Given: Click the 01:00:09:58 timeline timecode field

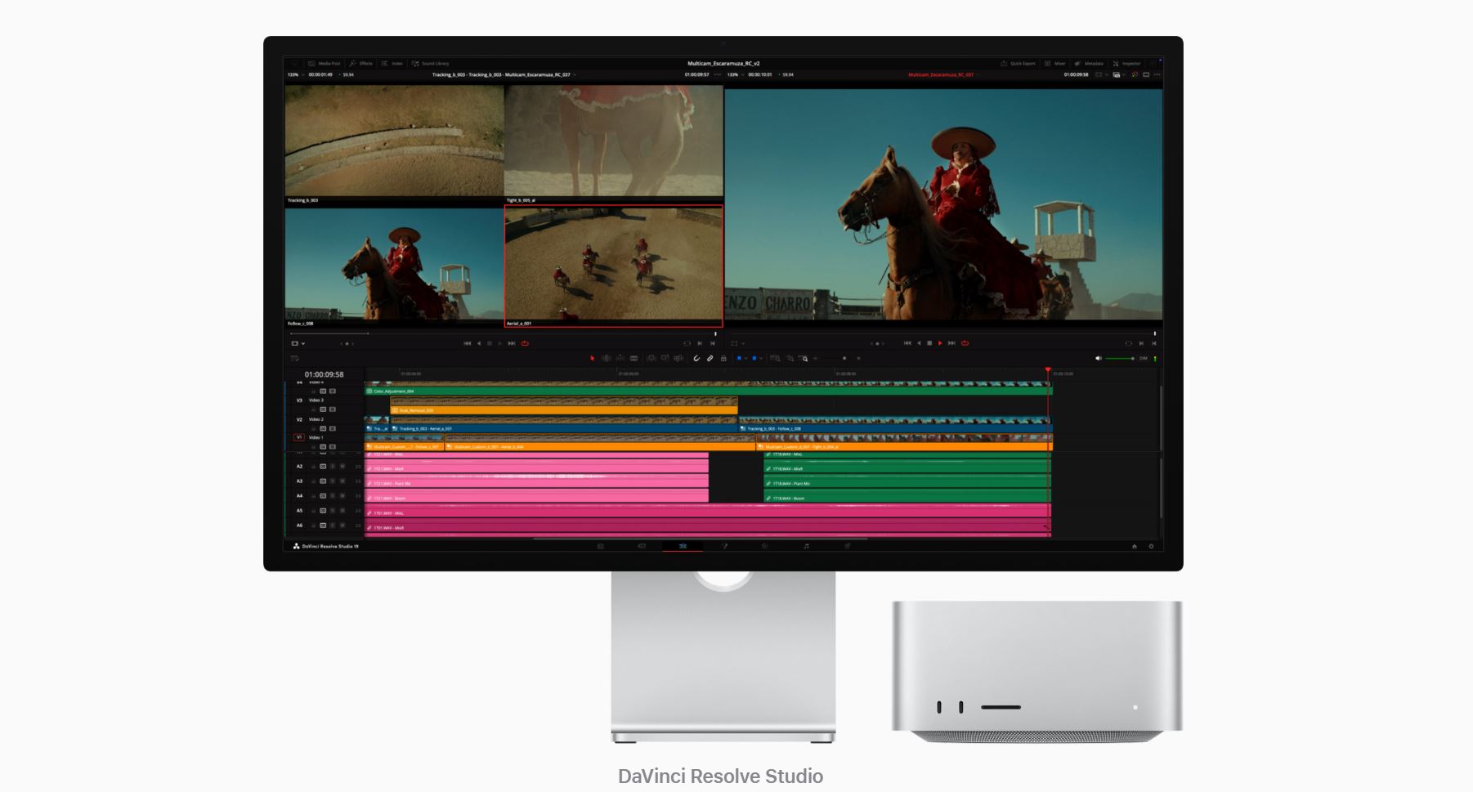Looking at the screenshot, I should pyautogui.click(x=325, y=374).
